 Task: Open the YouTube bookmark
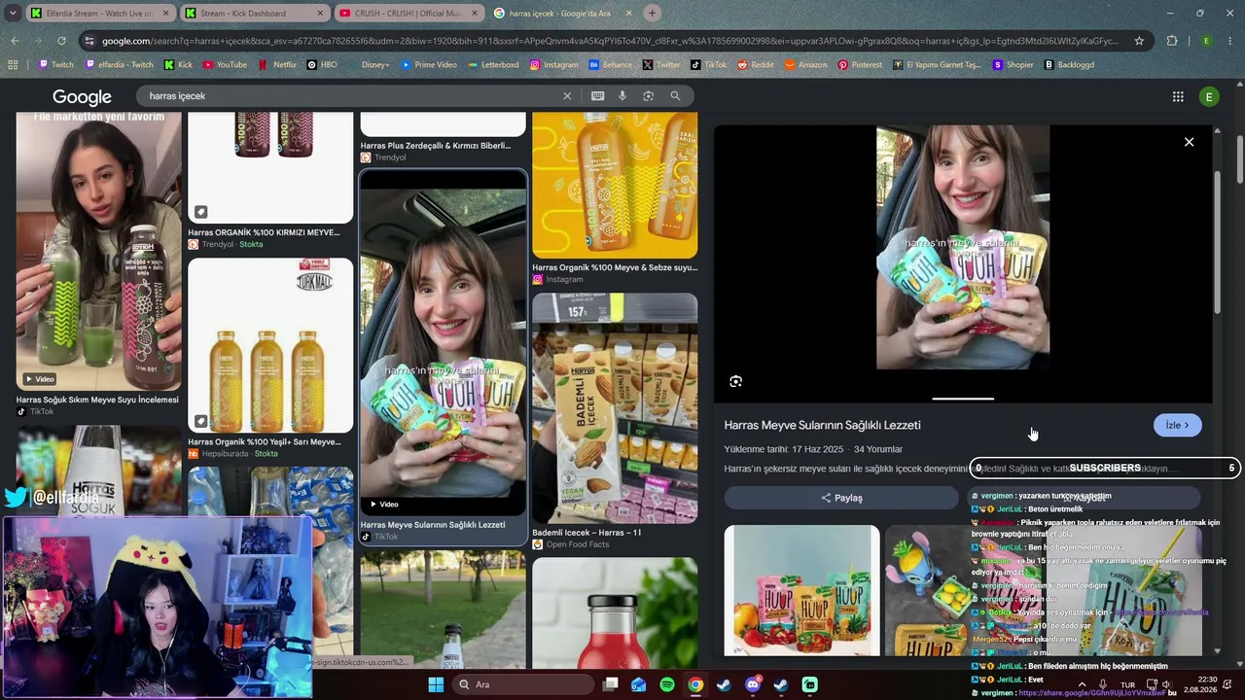224,65
